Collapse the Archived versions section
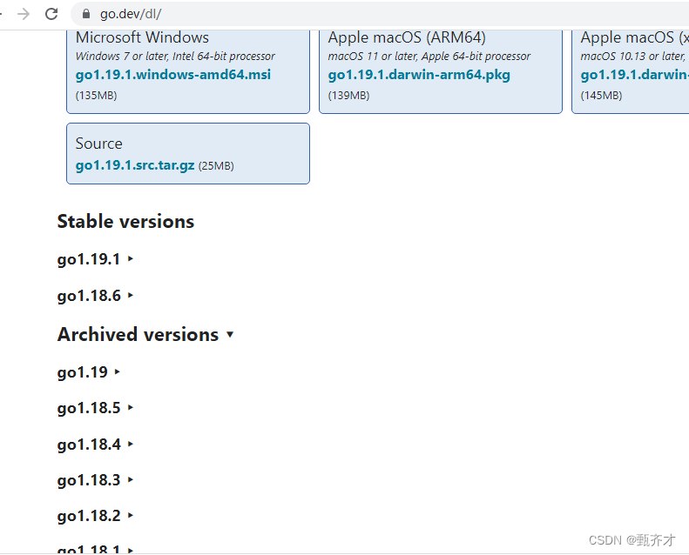 [x=145, y=334]
